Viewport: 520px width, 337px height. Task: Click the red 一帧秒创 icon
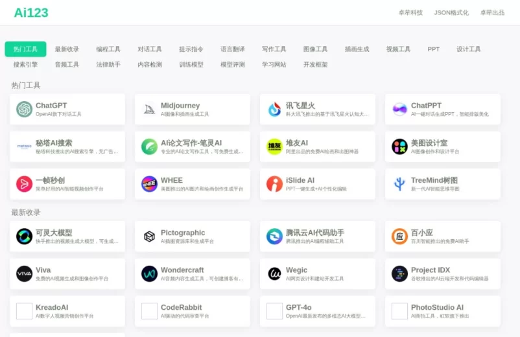[x=24, y=184]
